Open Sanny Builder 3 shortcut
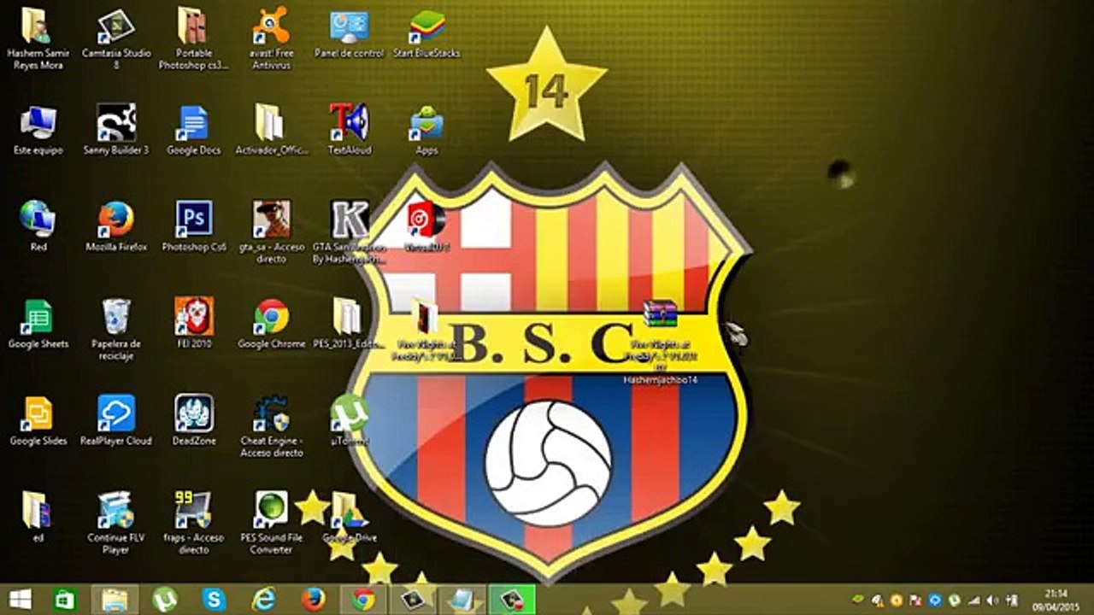The image size is (1094, 615). tap(116, 130)
